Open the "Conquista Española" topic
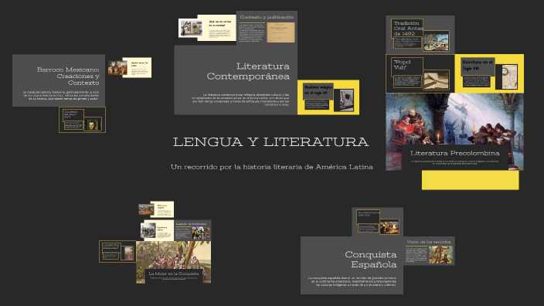544x306 pixels. (x=371, y=260)
